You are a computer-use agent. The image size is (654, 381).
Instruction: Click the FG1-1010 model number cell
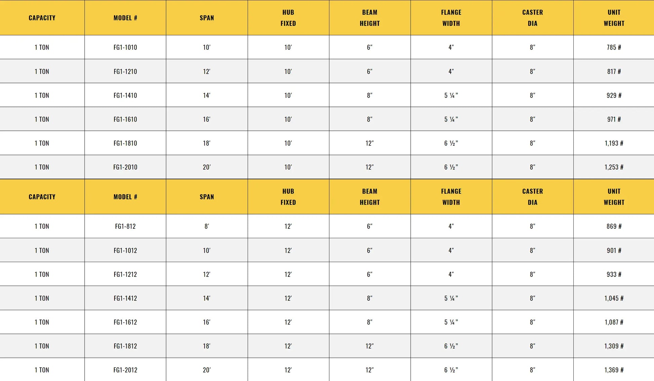click(x=125, y=47)
